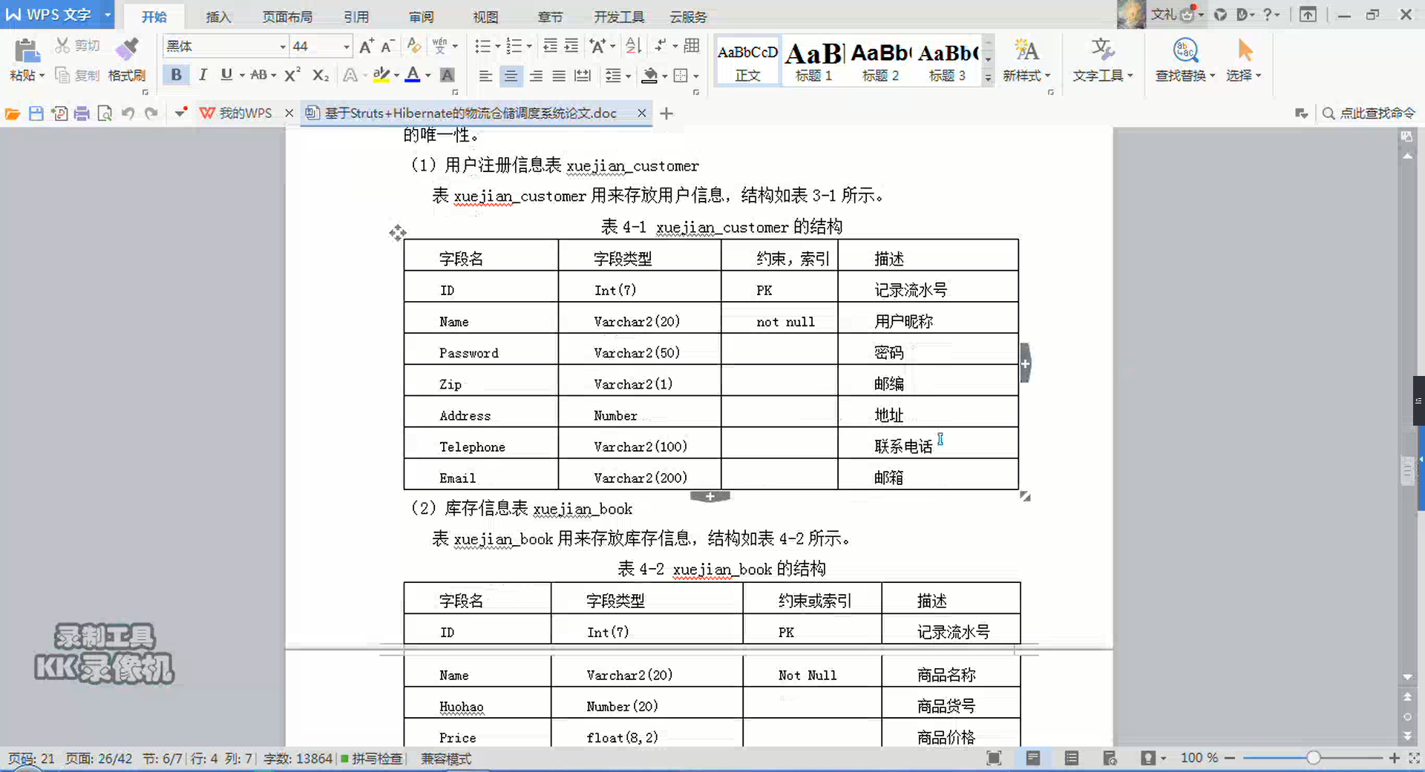
Task: Redo the last undone action
Action: 151,113
